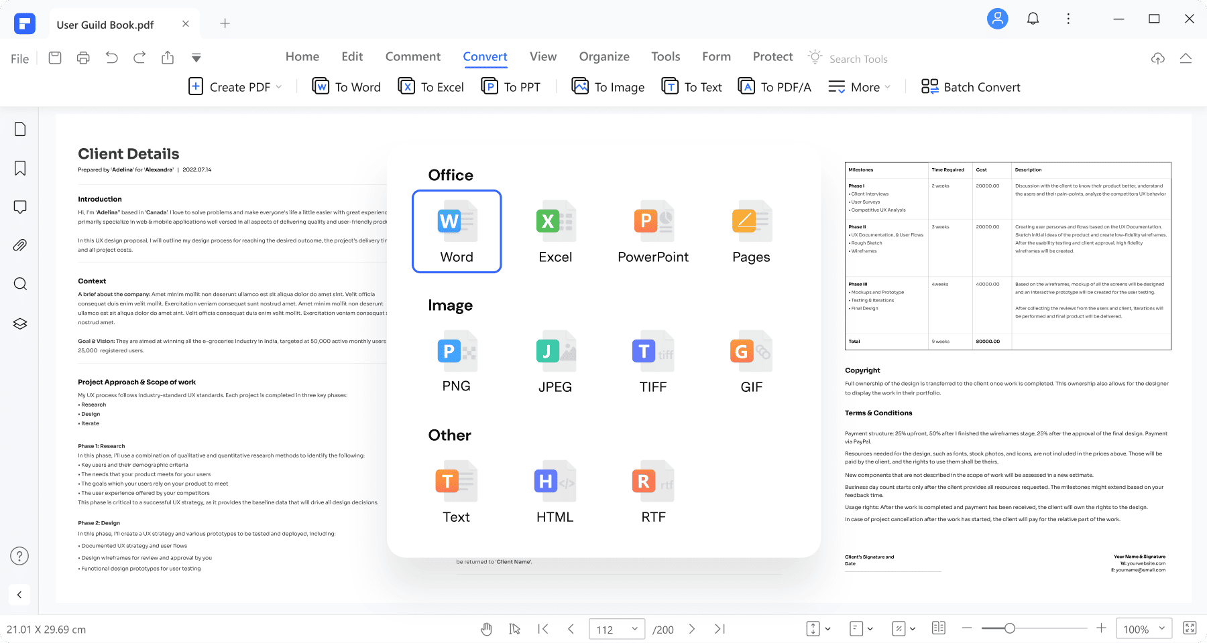Go to the next page
This screenshot has width=1207, height=643.
click(692, 629)
